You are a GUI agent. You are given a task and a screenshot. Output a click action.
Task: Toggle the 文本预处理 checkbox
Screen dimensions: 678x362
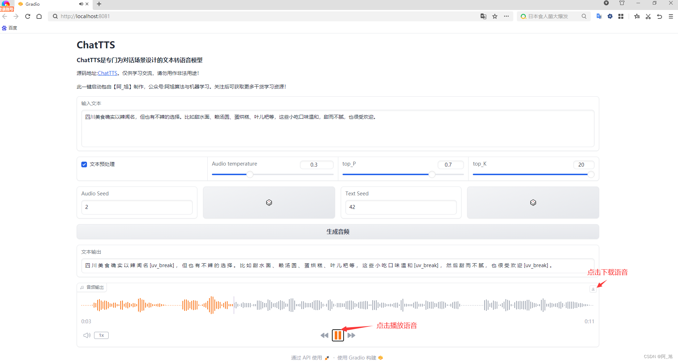(x=84, y=164)
